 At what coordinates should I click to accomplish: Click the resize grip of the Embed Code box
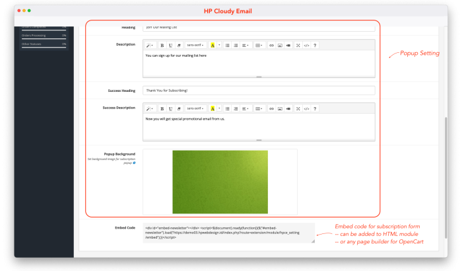[313, 241]
